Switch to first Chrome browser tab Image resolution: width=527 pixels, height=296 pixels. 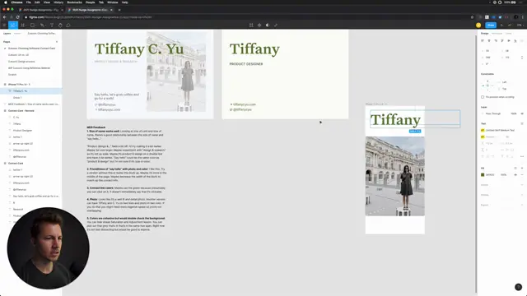click(x=40, y=10)
